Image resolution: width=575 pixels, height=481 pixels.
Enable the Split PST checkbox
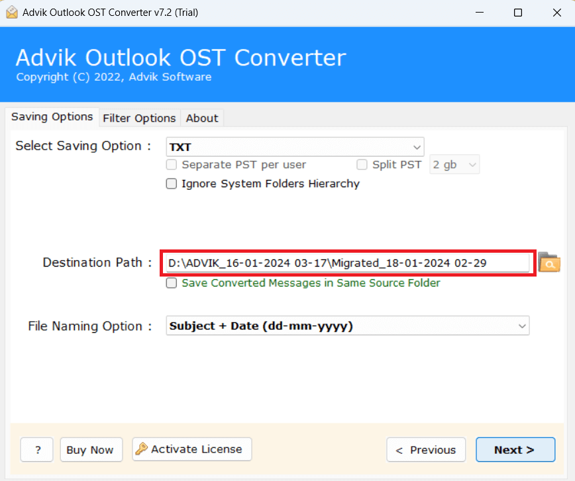(362, 165)
